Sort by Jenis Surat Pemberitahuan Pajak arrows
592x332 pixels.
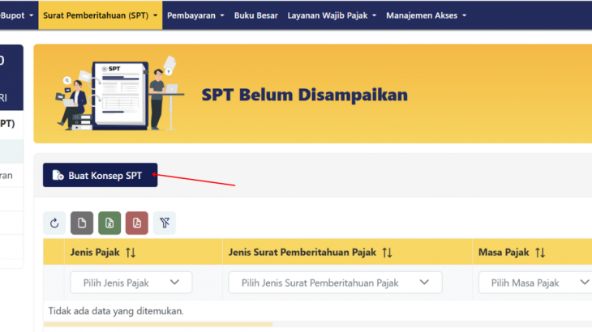[x=387, y=253]
